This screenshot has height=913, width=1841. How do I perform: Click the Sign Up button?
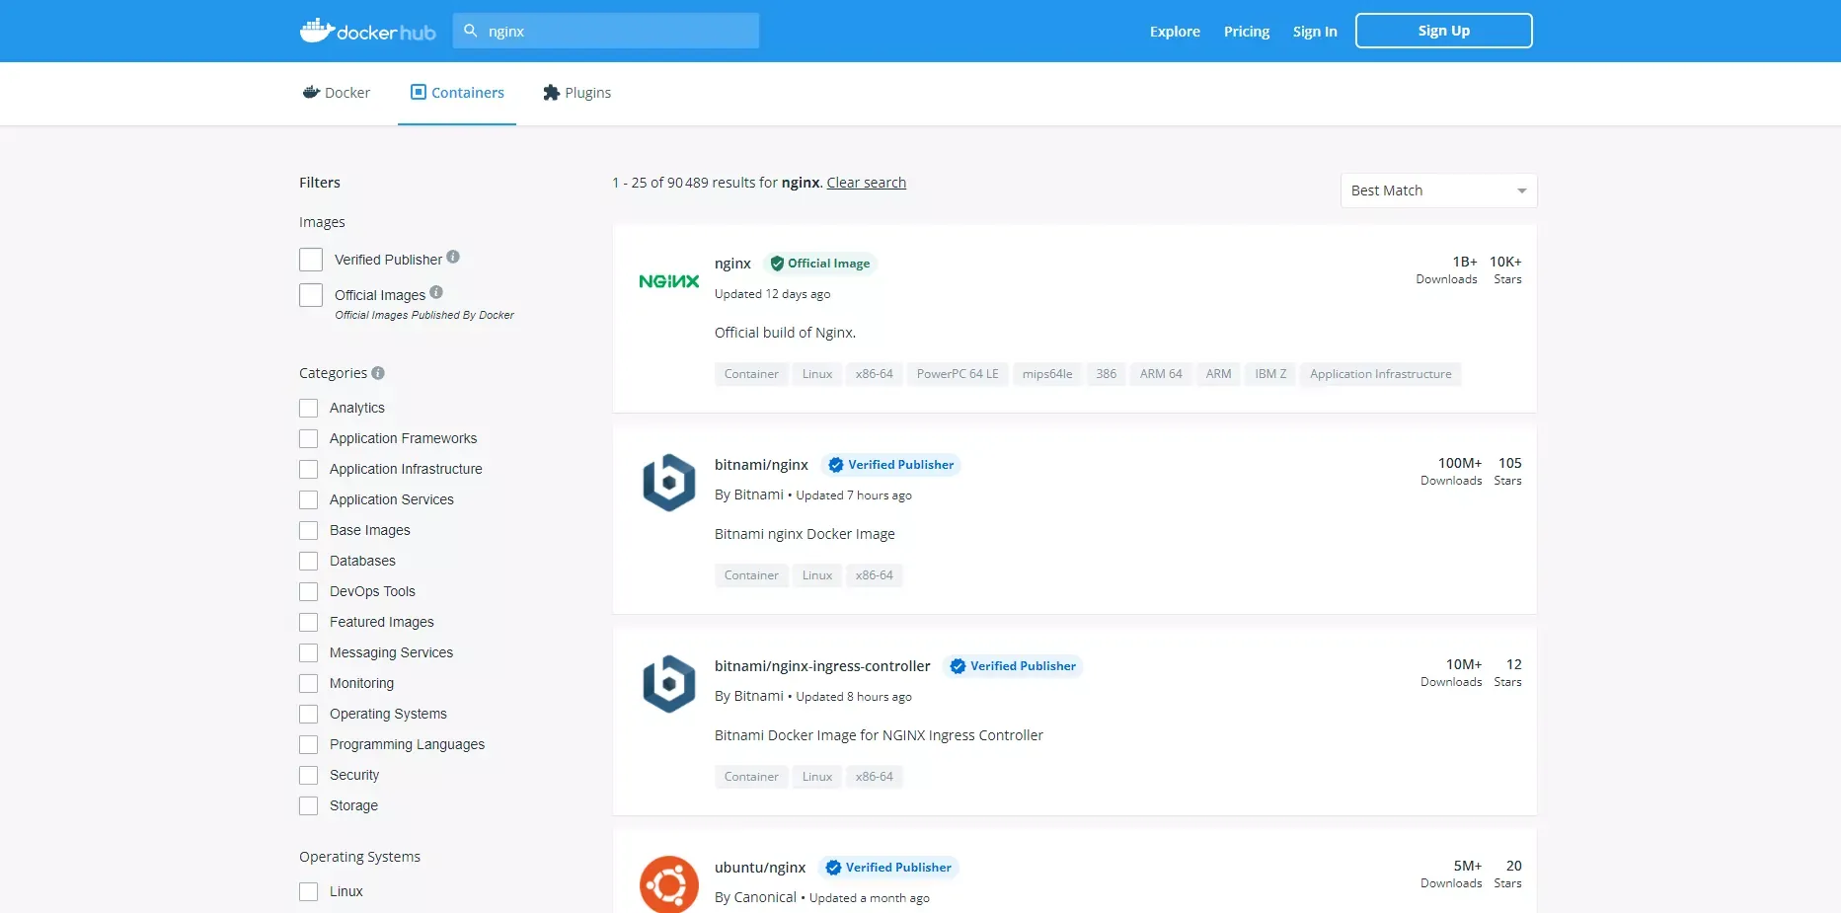coord(1443,30)
